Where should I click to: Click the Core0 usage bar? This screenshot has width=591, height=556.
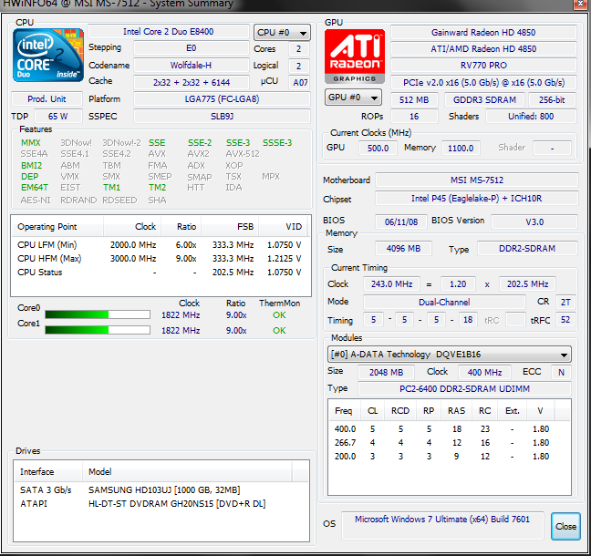point(98,314)
